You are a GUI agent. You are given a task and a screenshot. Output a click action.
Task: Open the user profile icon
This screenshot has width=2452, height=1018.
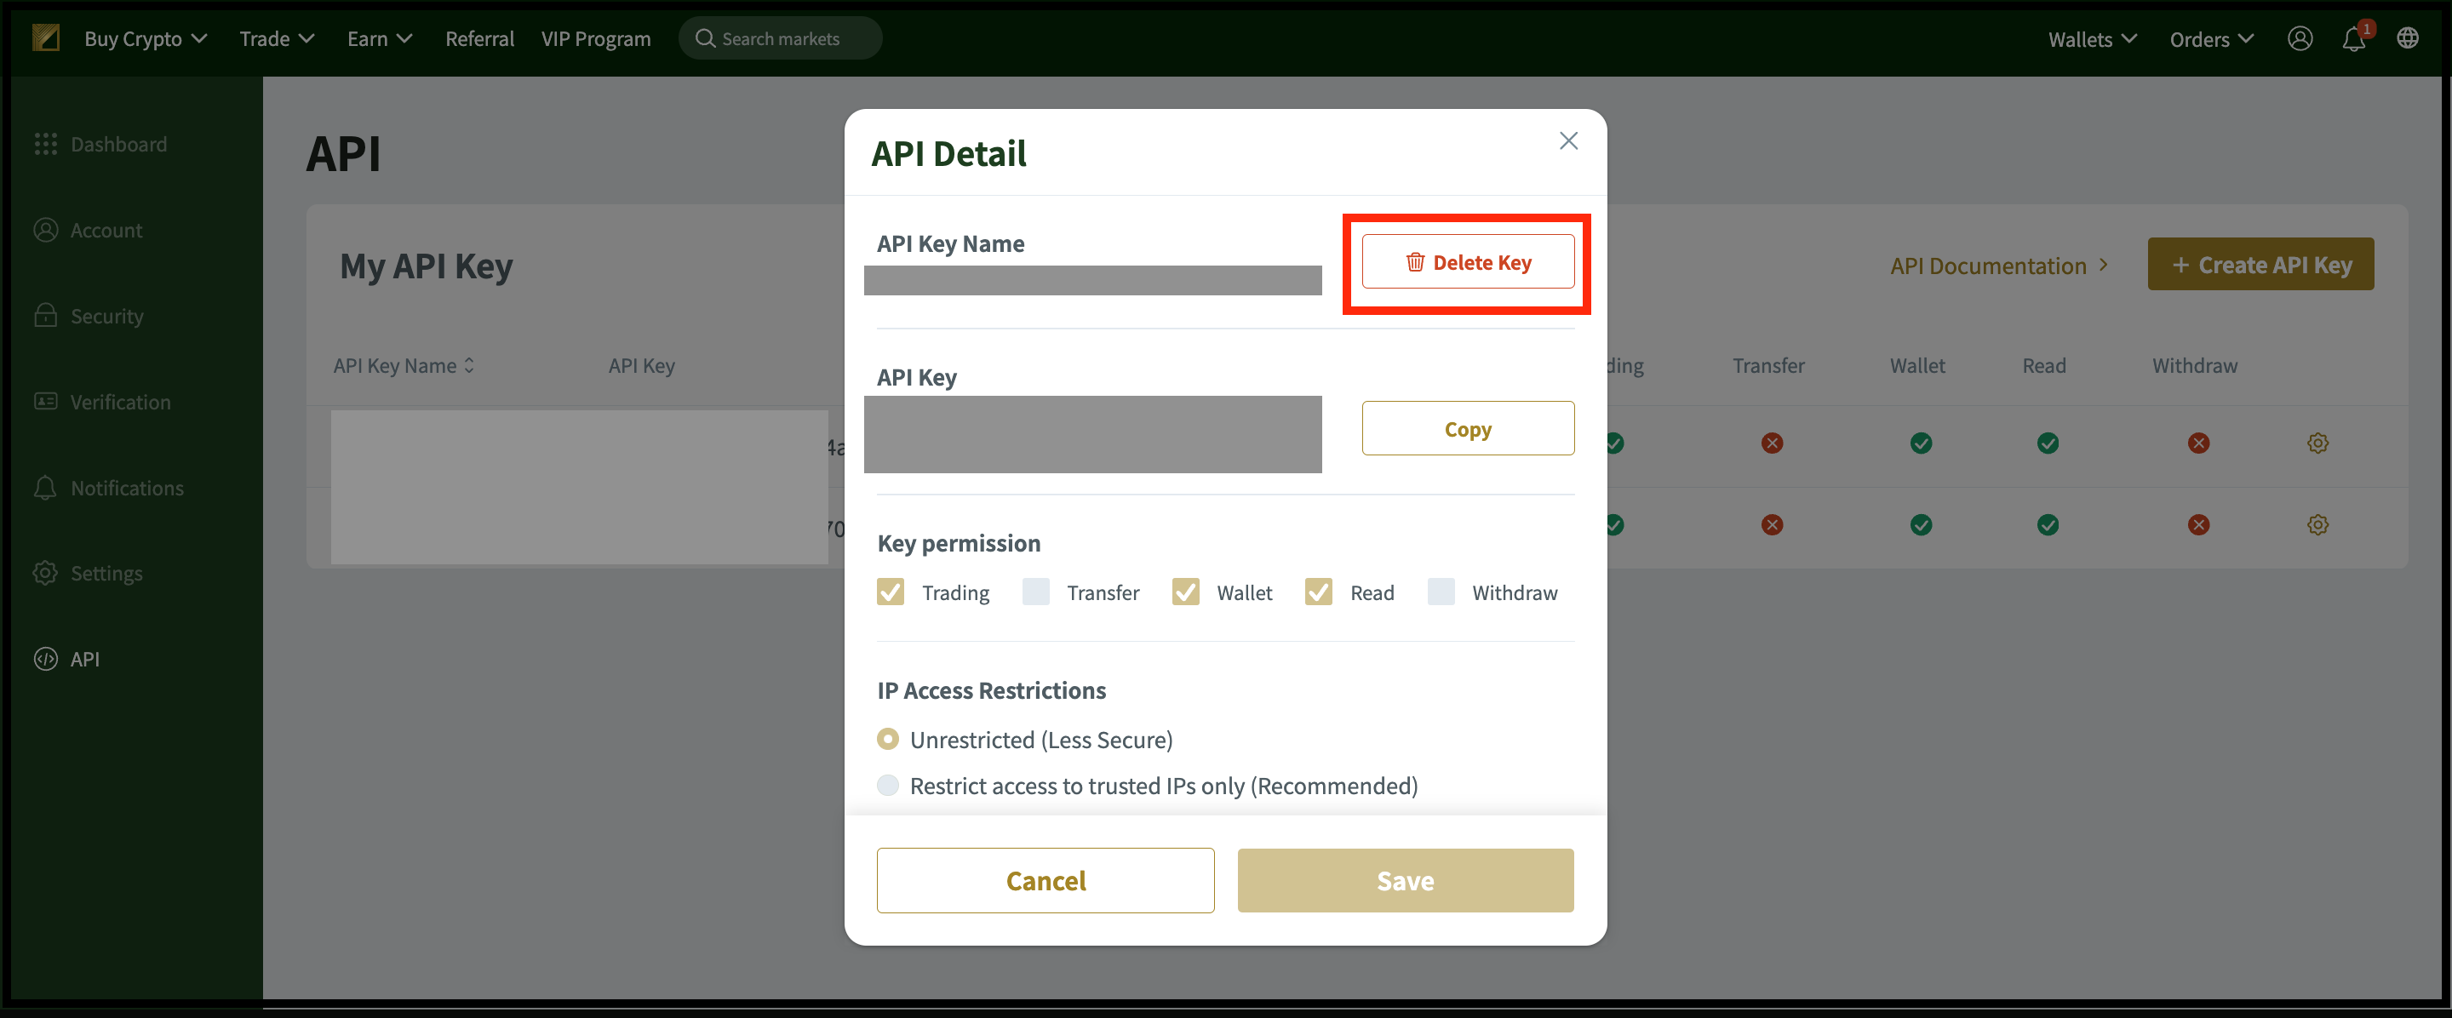coord(2300,39)
